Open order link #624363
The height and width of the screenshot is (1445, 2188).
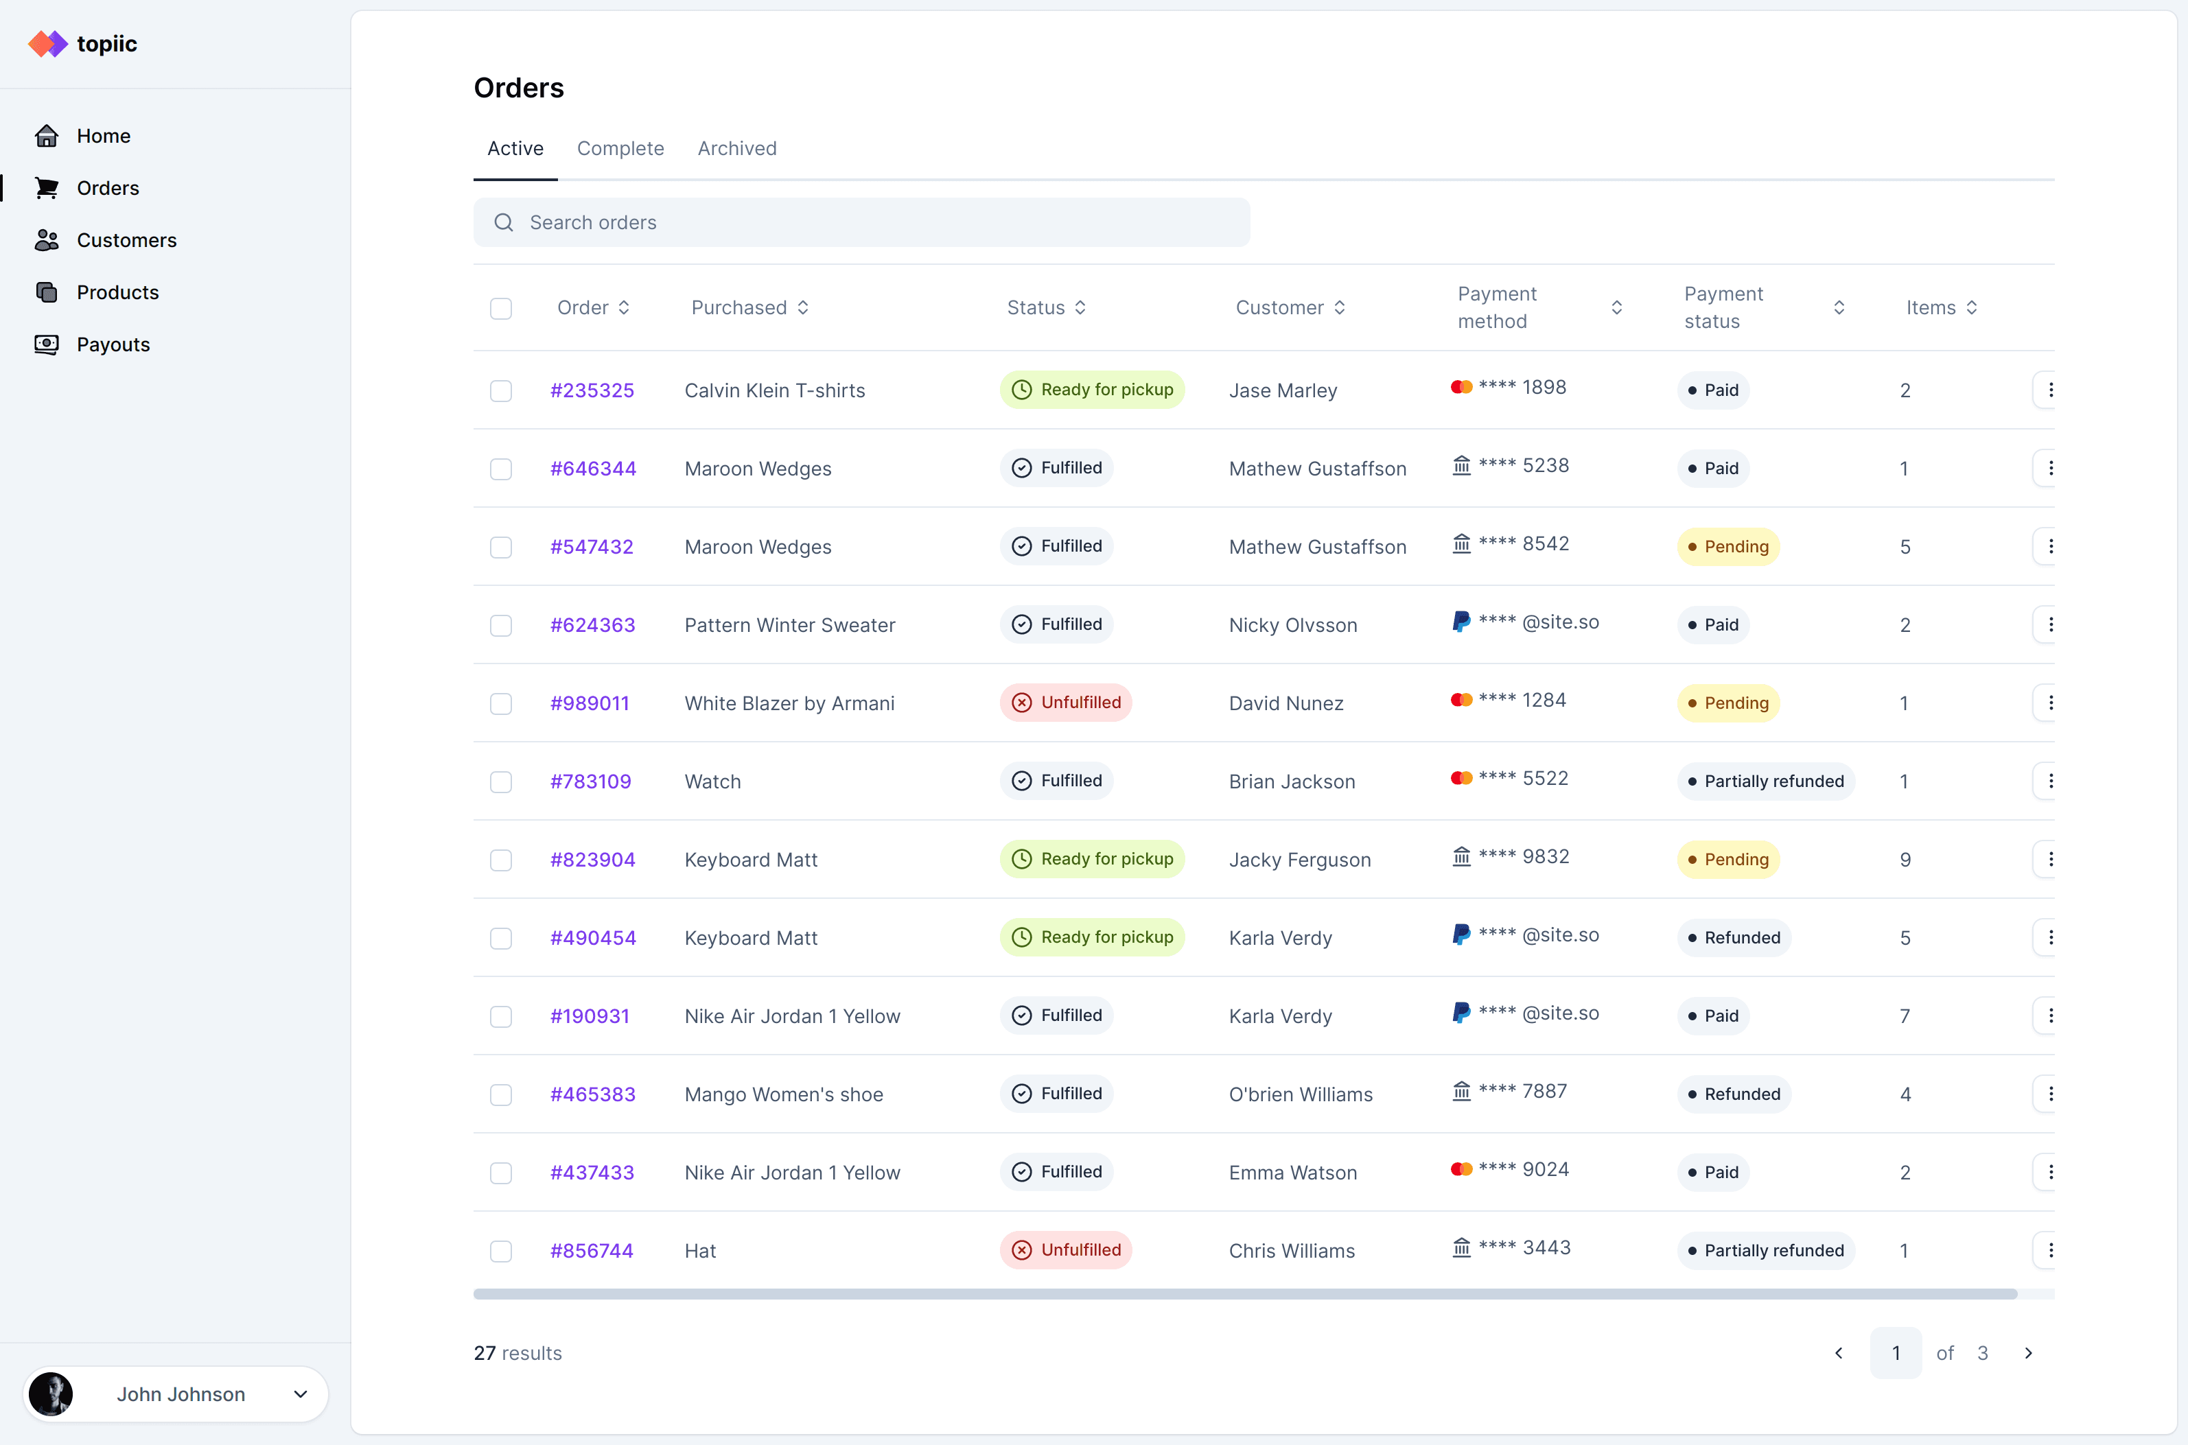(592, 625)
